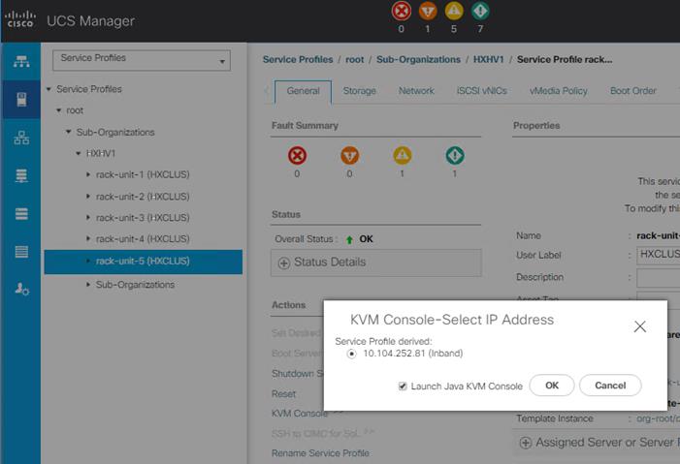The height and width of the screenshot is (464, 680).
Task: Expand rack-unit-2 (HXCLUS) node
Action: 88,197
